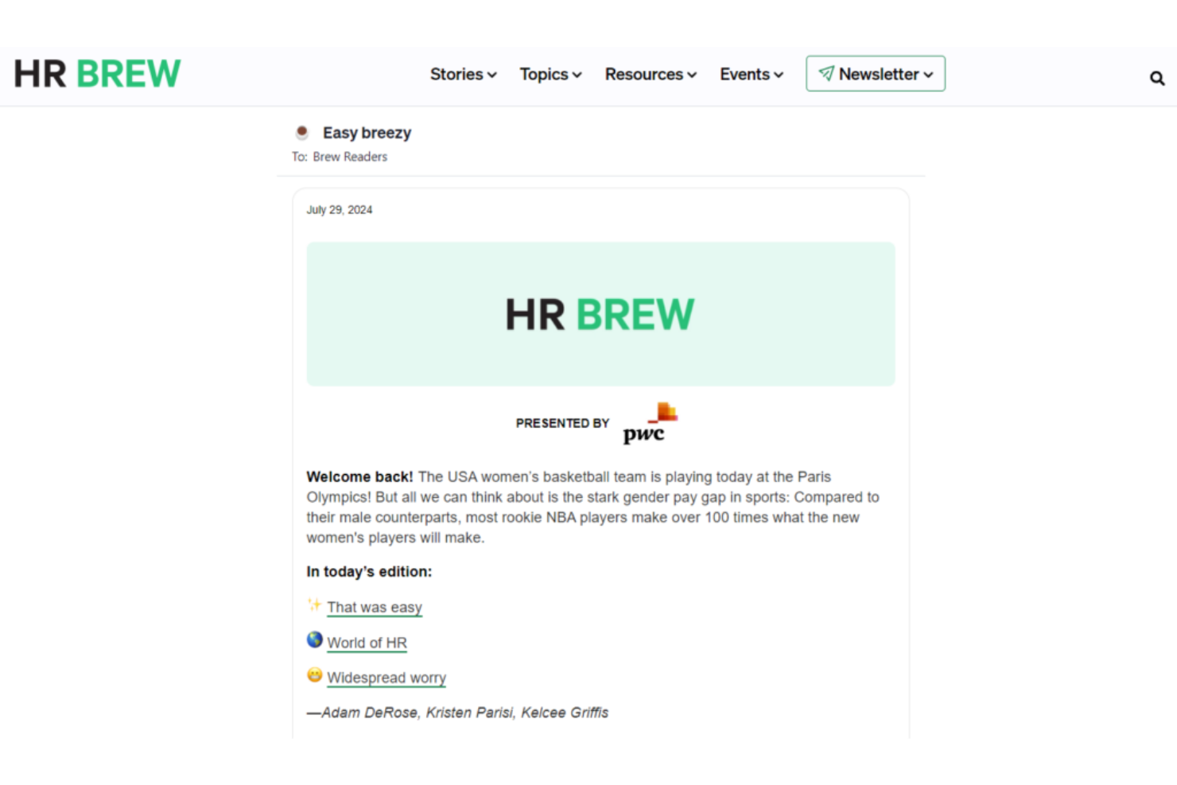The image size is (1177, 785).
Task: Follow the Widespread worry link
Action: (x=387, y=678)
